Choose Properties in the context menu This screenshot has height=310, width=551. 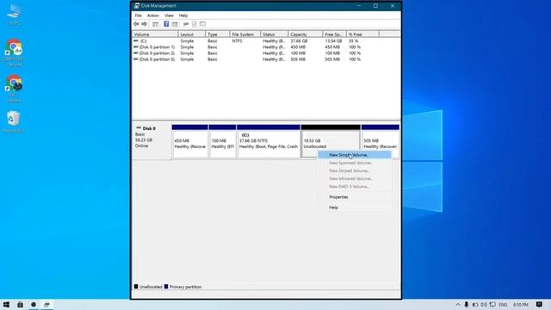(x=355, y=197)
